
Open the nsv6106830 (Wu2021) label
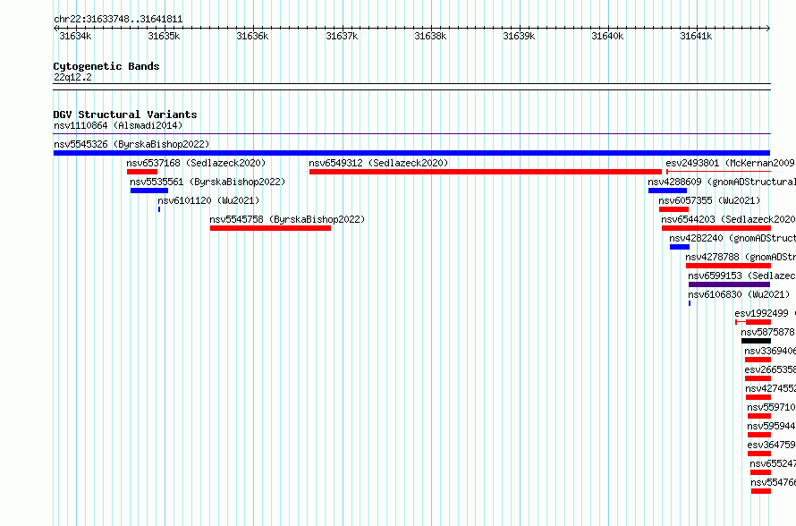[x=739, y=294]
